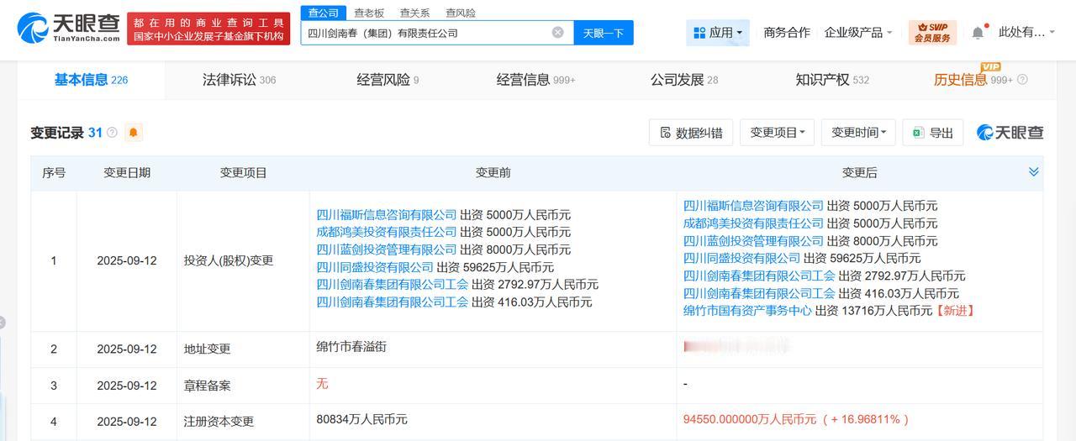The width and height of the screenshot is (1076, 441).
Task: Switch to the 公司发展 tab
Action: [684, 80]
